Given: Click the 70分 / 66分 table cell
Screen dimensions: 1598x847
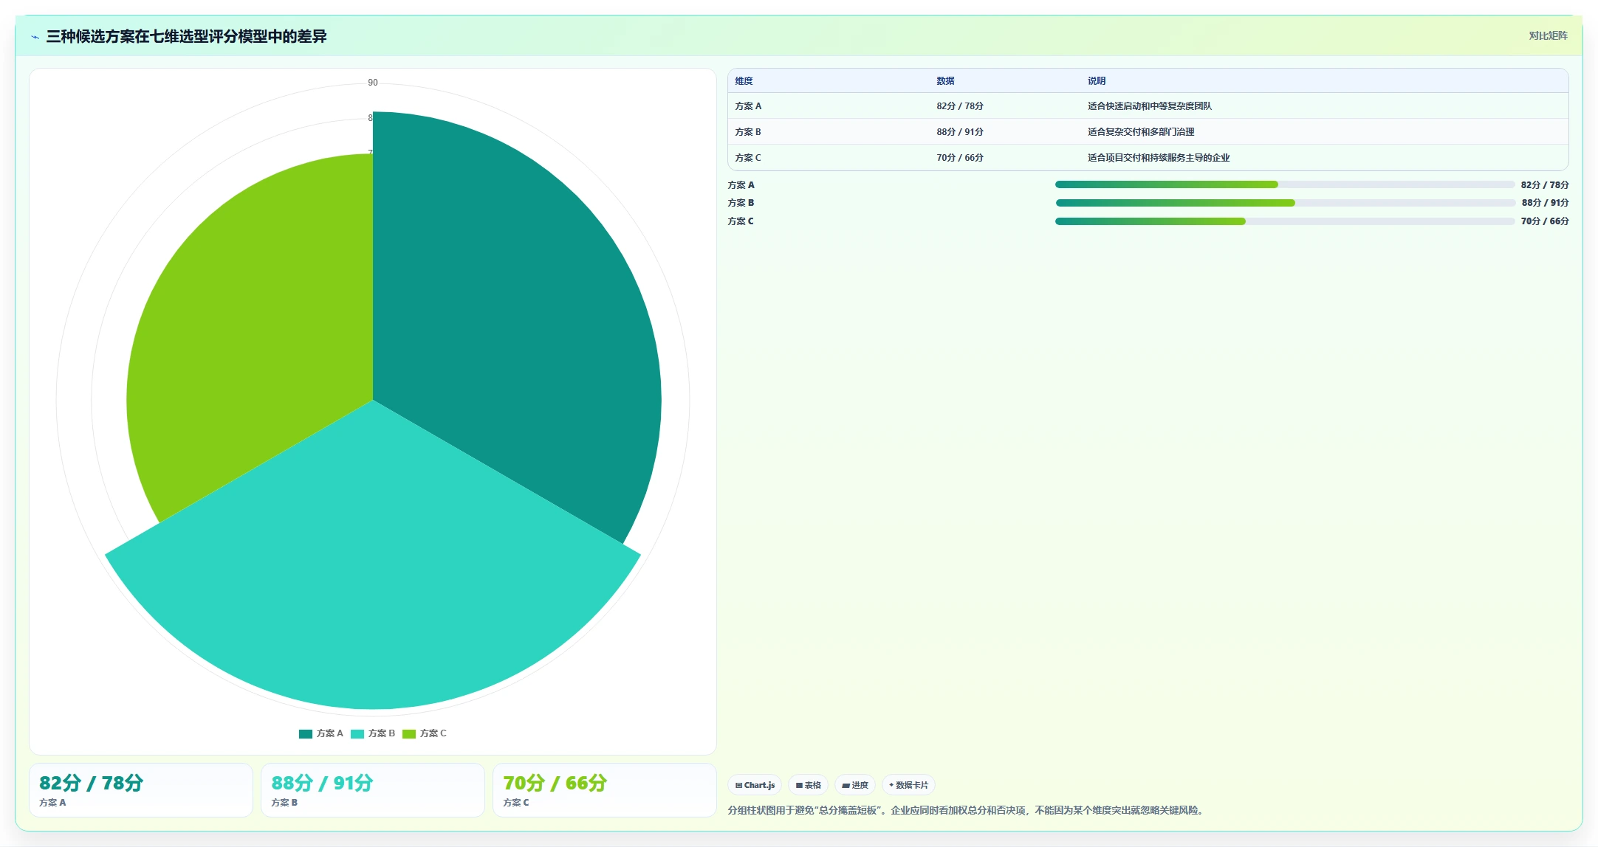Looking at the screenshot, I should pos(960,158).
